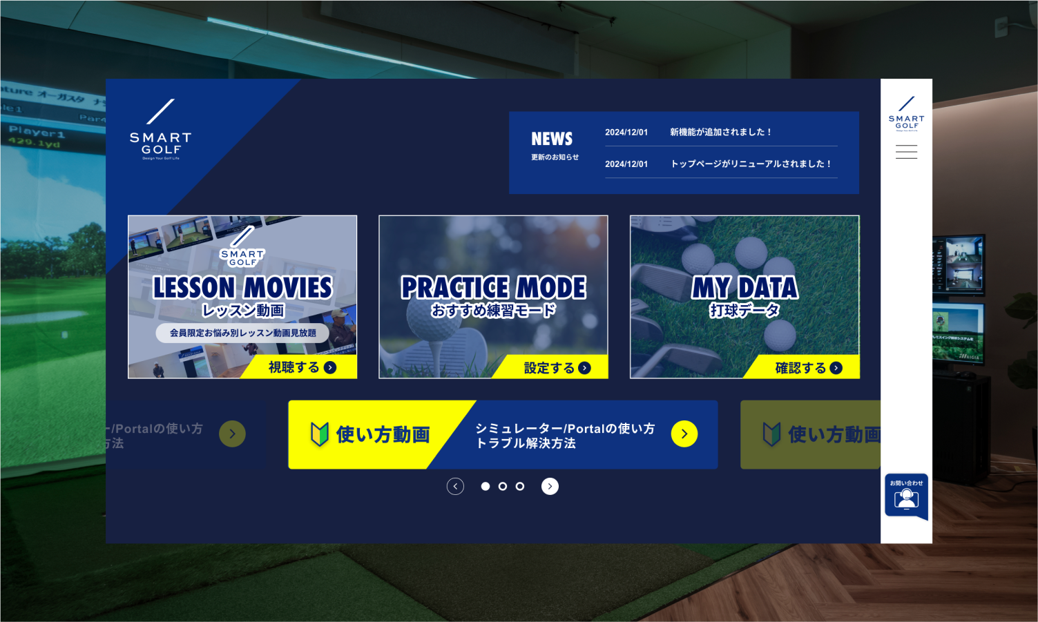Screen dimensions: 1038x622
Task: Click the 確認する button
Action: 802,368
